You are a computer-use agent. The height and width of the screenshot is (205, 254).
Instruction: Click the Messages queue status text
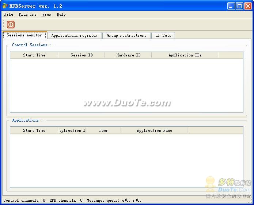(114, 200)
